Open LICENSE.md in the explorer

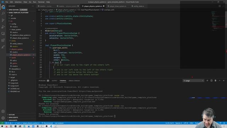tap(15, 89)
